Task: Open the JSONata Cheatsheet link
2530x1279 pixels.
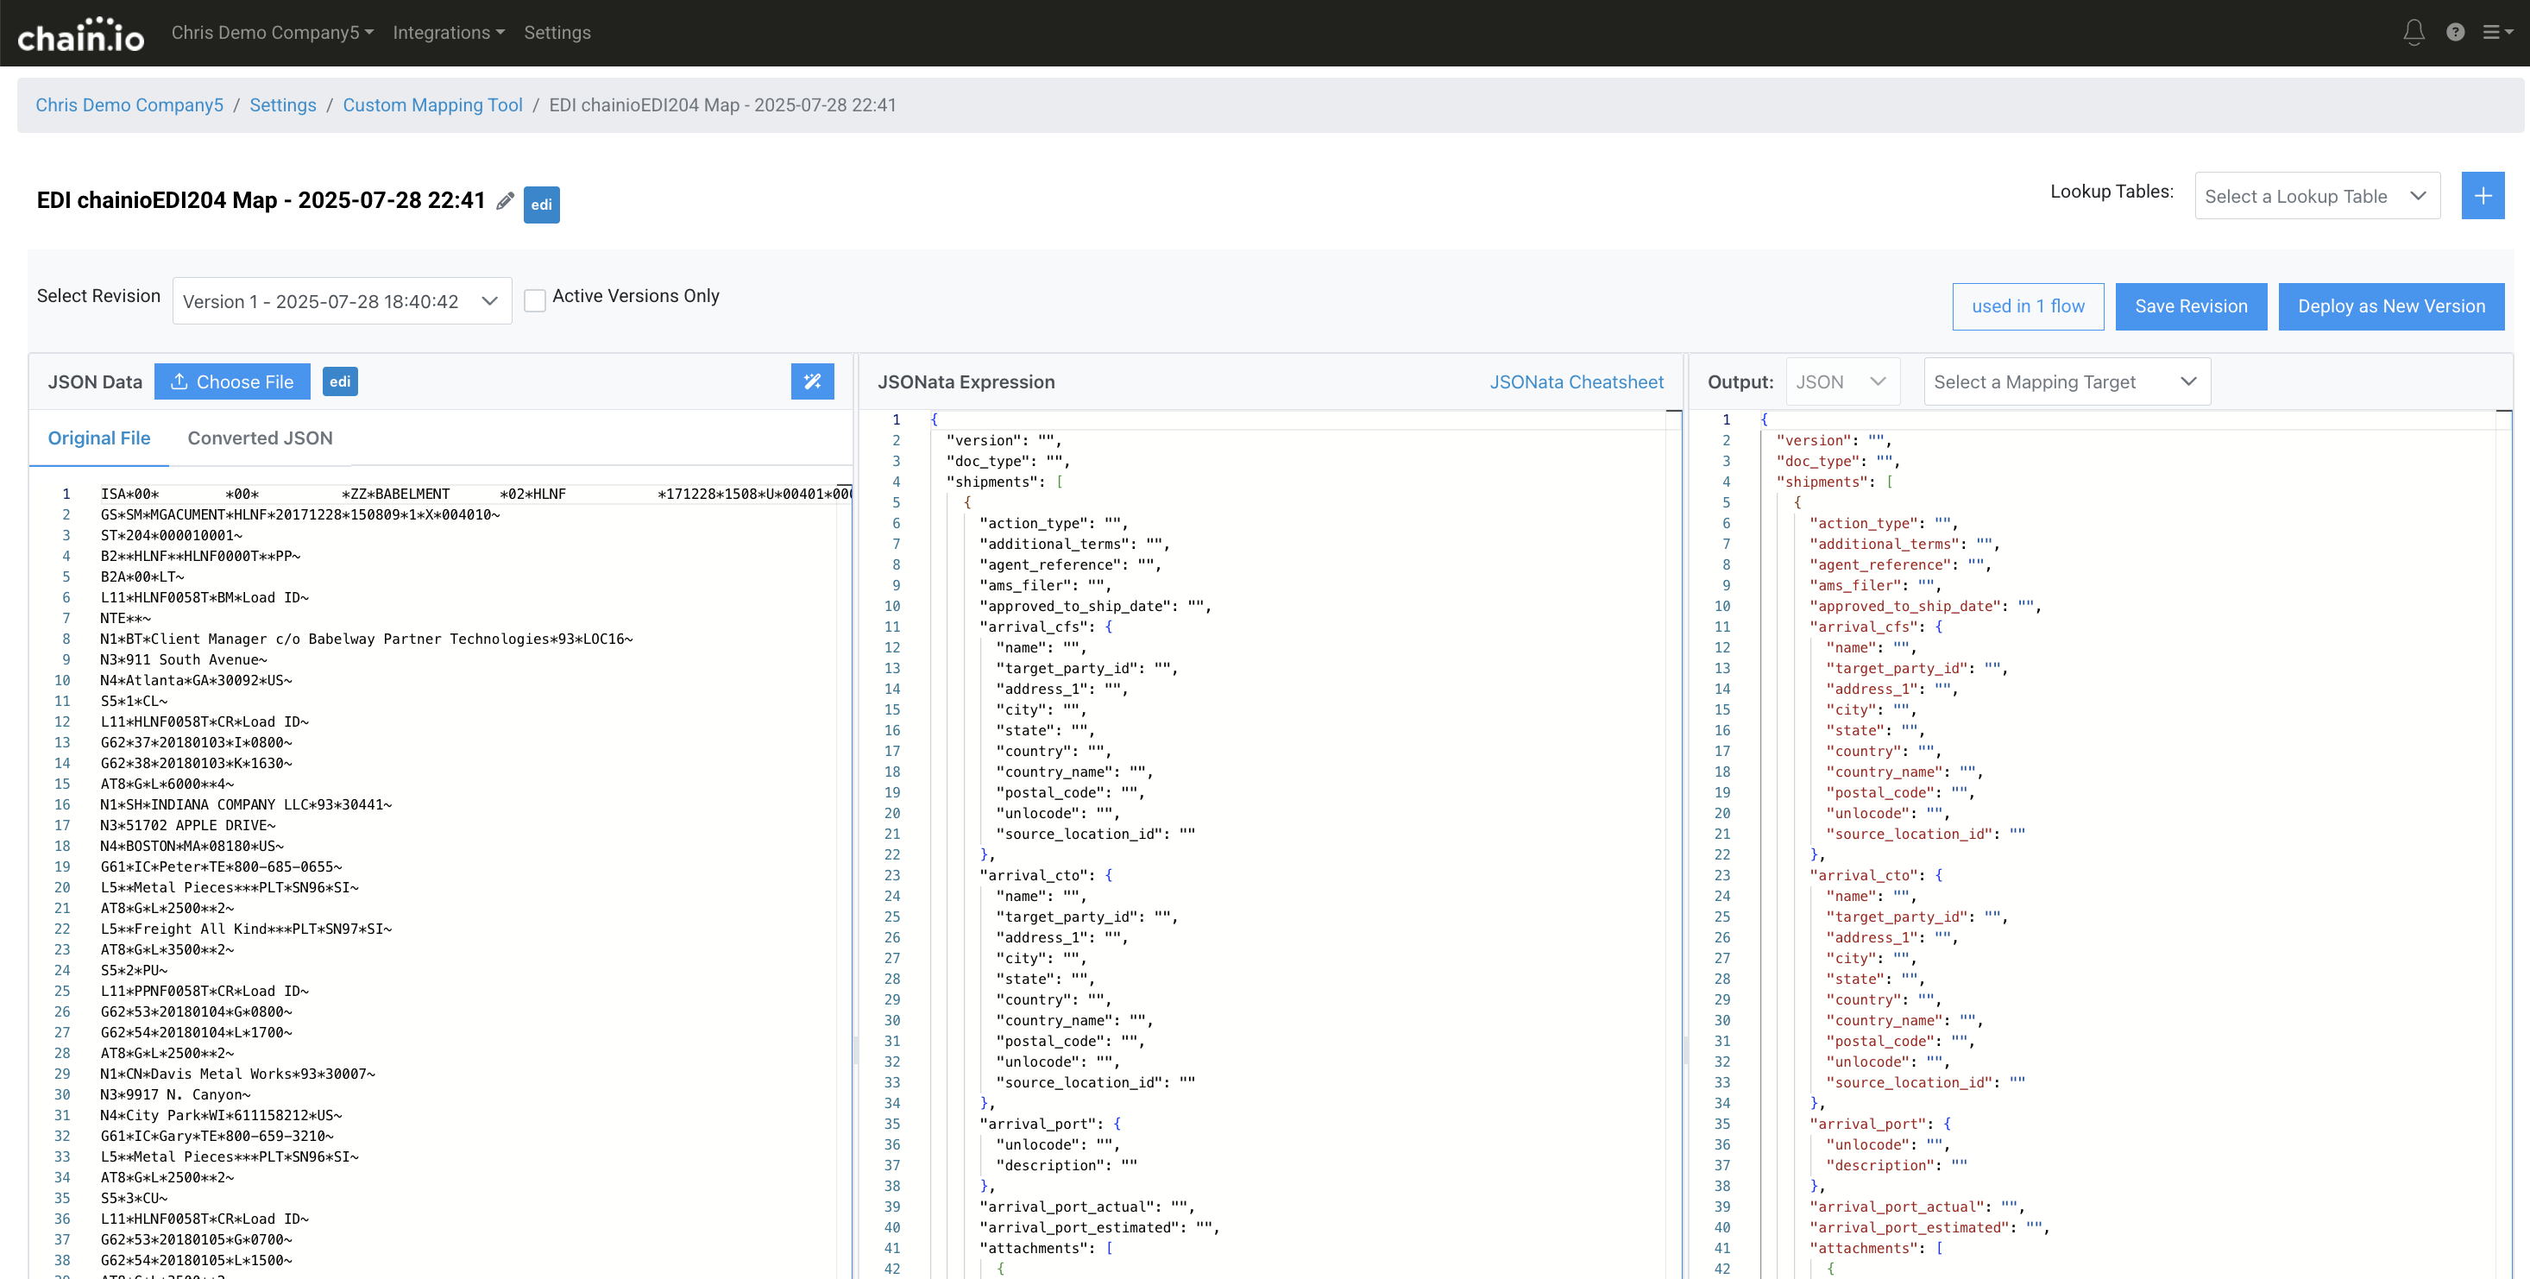Action: click(1576, 382)
